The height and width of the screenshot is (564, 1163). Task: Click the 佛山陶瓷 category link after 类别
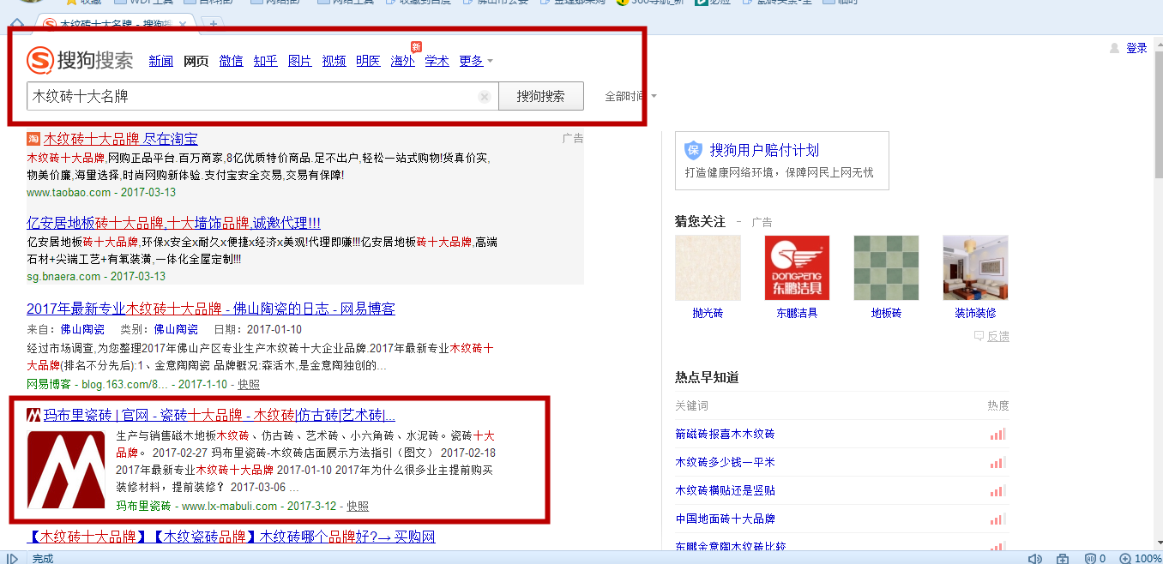tap(176, 329)
